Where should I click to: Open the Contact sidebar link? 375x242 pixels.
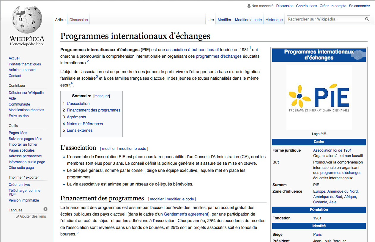click(15, 76)
